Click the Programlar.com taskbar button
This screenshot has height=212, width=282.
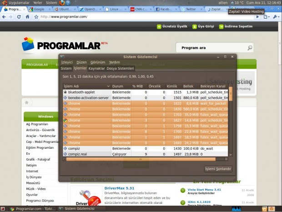pyautogui.click(x=33, y=209)
